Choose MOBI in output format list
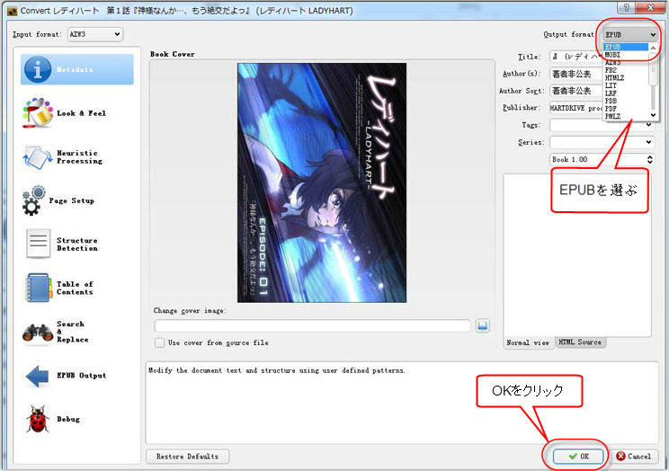Screen dimensions: 669x471 tap(626, 55)
